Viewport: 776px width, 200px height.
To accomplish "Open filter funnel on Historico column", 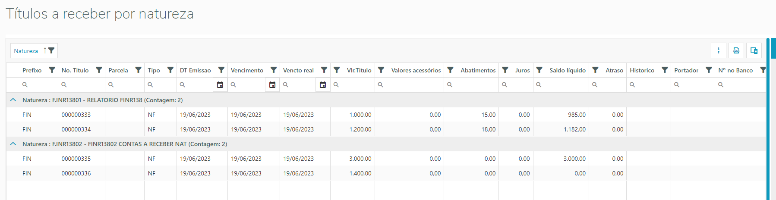I will click(x=665, y=70).
